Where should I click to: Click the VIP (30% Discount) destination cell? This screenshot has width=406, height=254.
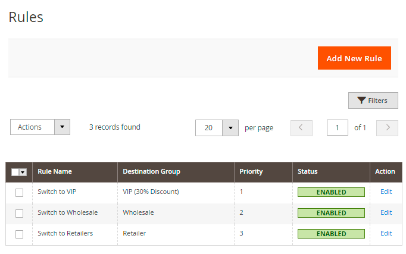pos(151,192)
